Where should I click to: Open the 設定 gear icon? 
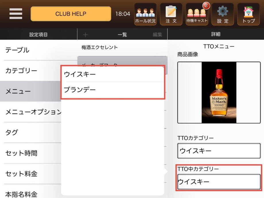point(223,14)
